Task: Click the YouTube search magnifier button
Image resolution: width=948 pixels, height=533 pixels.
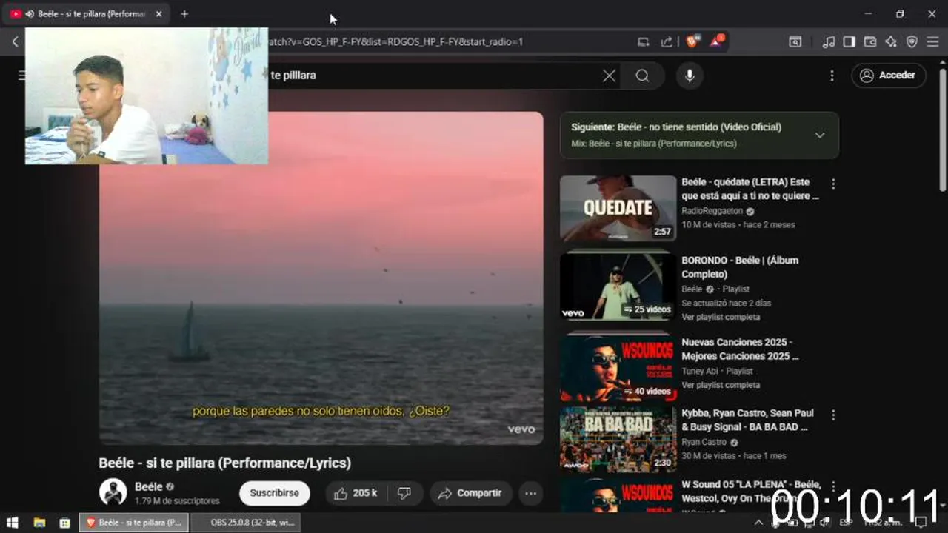Action: pos(642,76)
